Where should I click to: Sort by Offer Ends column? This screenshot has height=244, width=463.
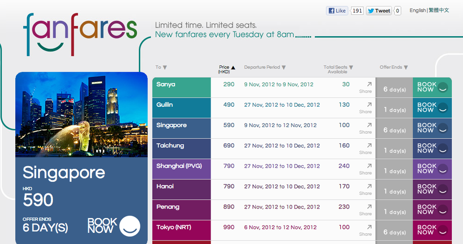click(x=394, y=67)
